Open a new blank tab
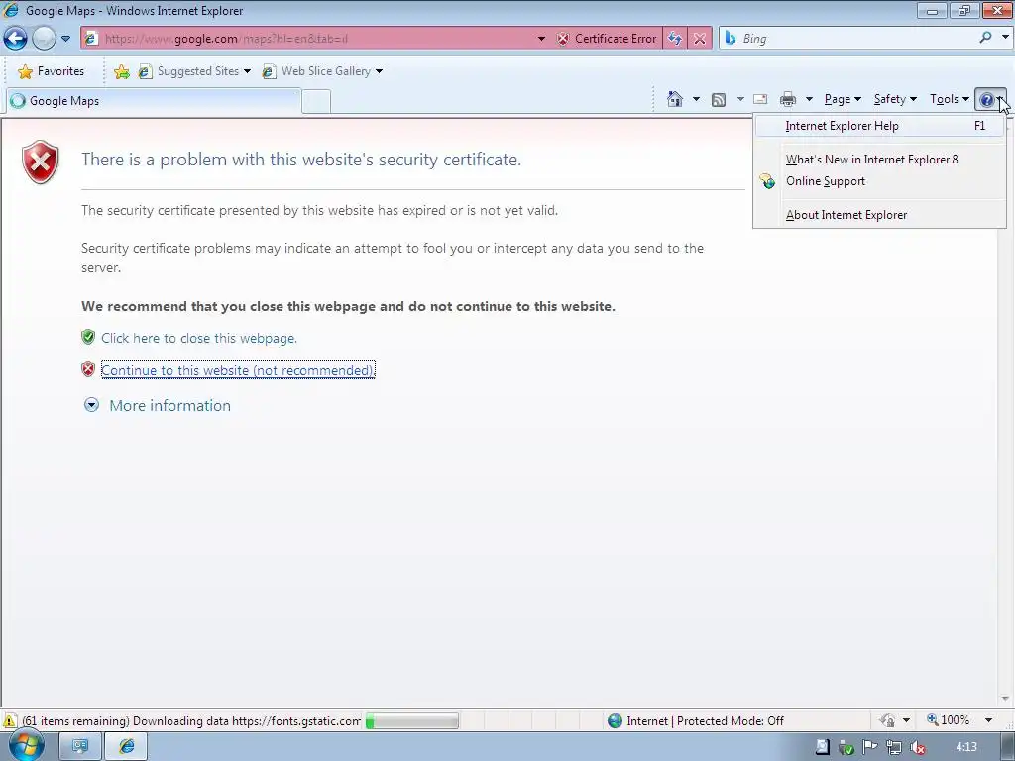The width and height of the screenshot is (1015, 761). click(316, 102)
